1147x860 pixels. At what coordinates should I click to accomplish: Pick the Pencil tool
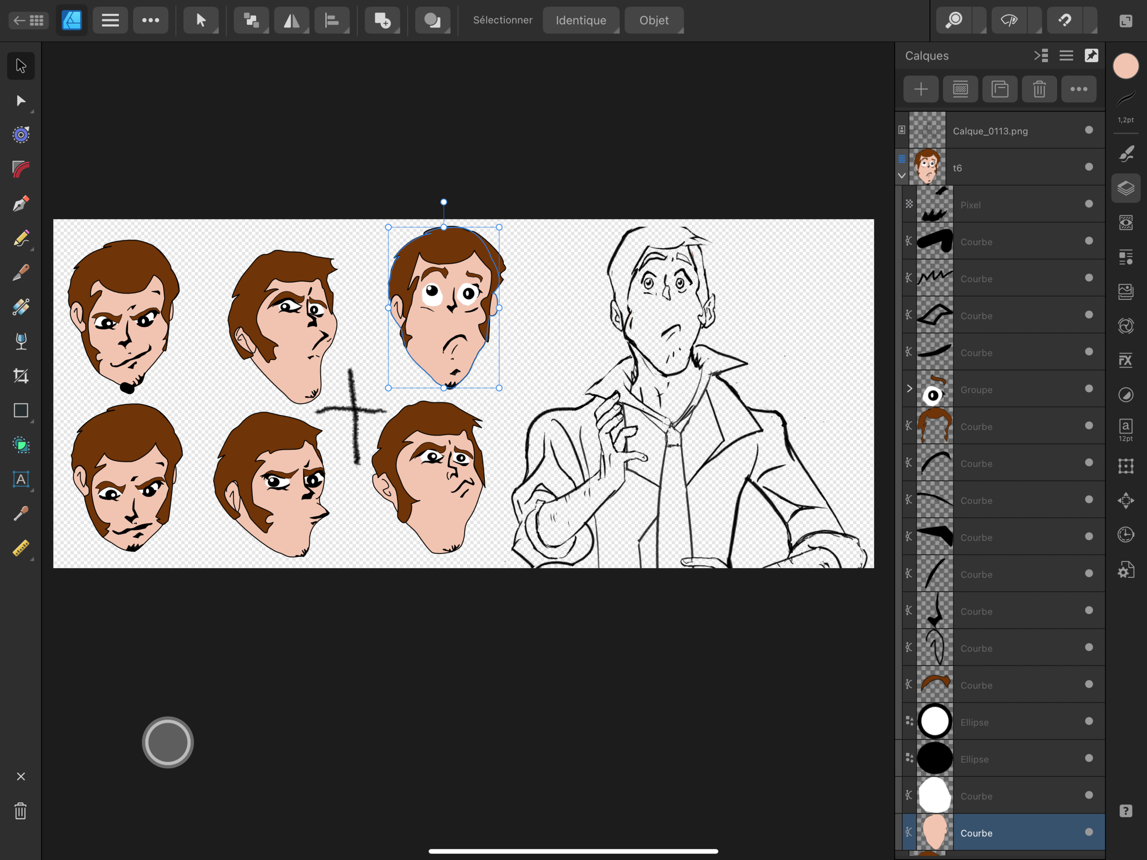pos(21,239)
